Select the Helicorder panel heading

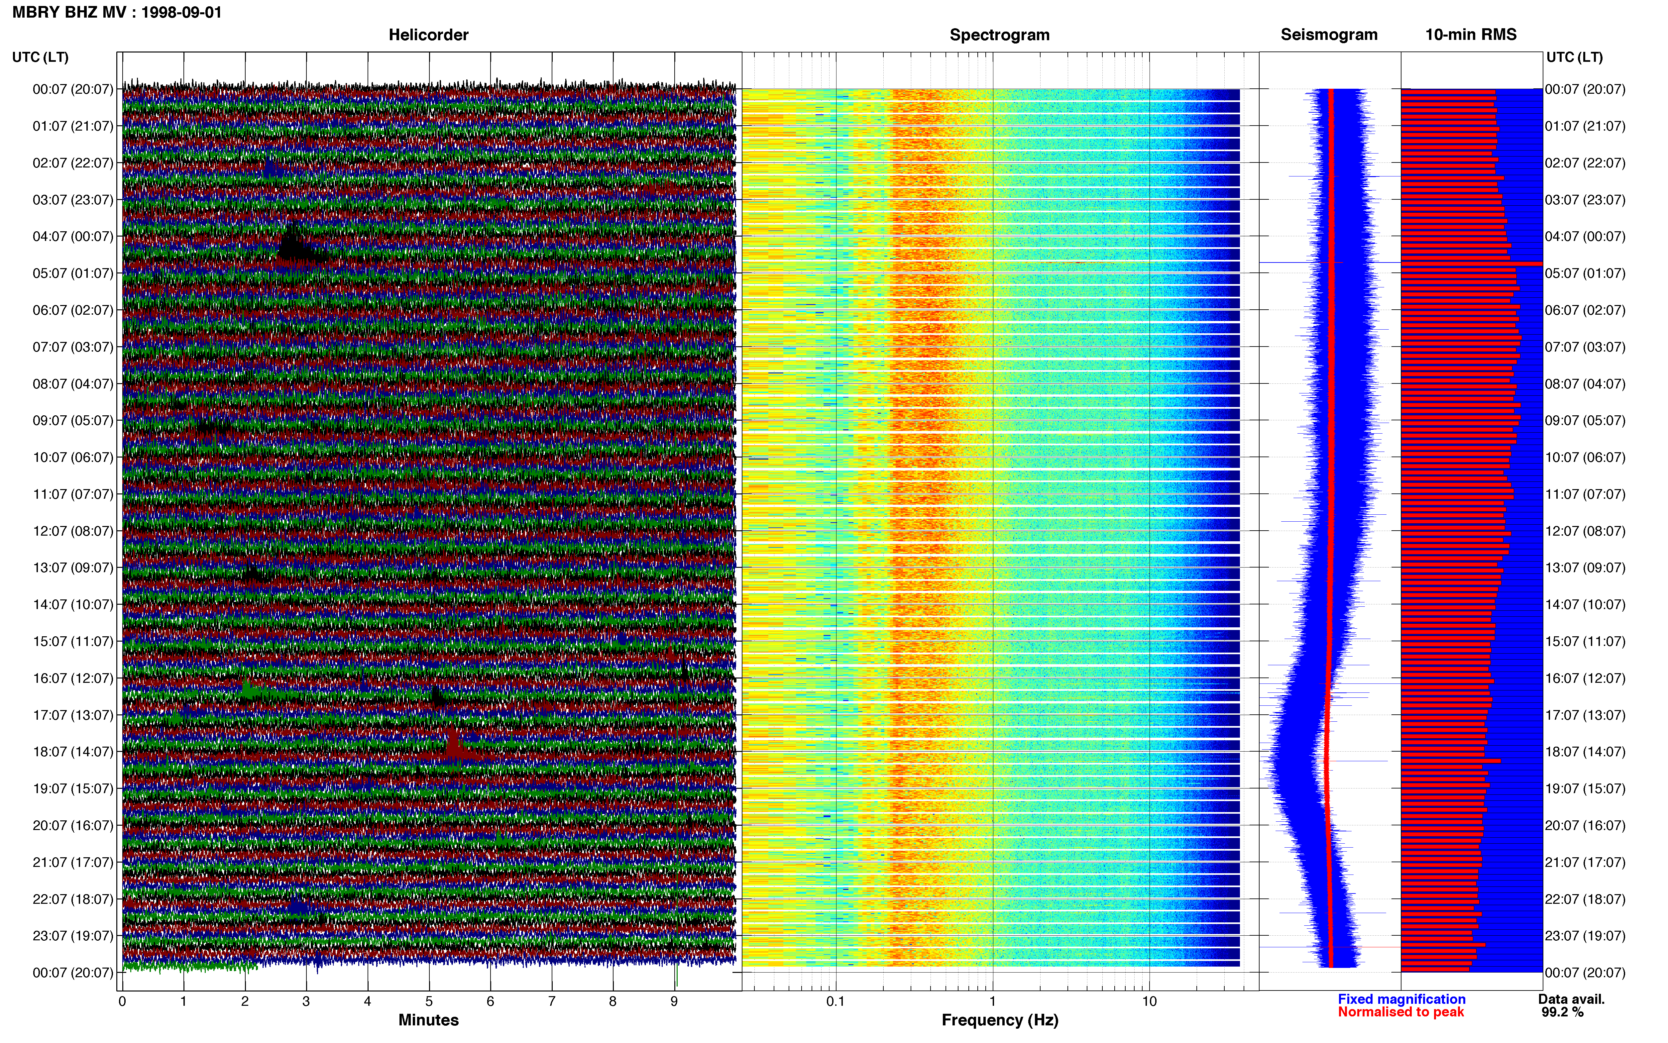pos(428,35)
